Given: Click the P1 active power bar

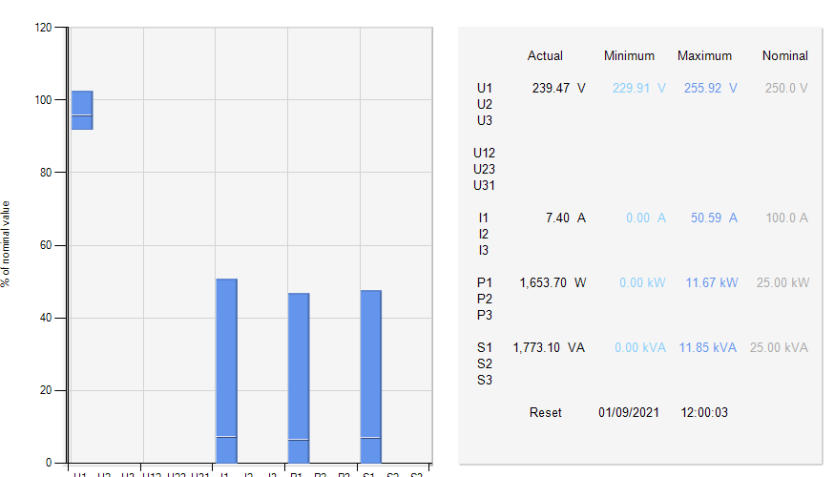Looking at the screenshot, I should tap(299, 377).
